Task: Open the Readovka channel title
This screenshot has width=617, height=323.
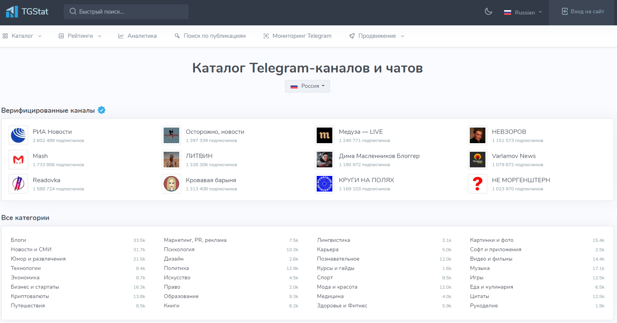Action: click(x=46, y=180)
